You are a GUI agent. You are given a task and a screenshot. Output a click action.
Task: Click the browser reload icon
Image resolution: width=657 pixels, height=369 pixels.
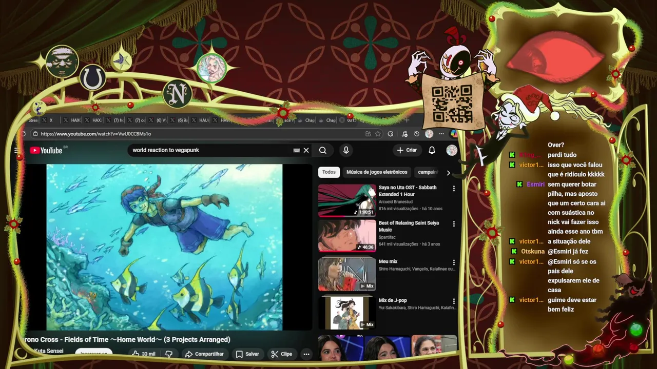[24, 134]
